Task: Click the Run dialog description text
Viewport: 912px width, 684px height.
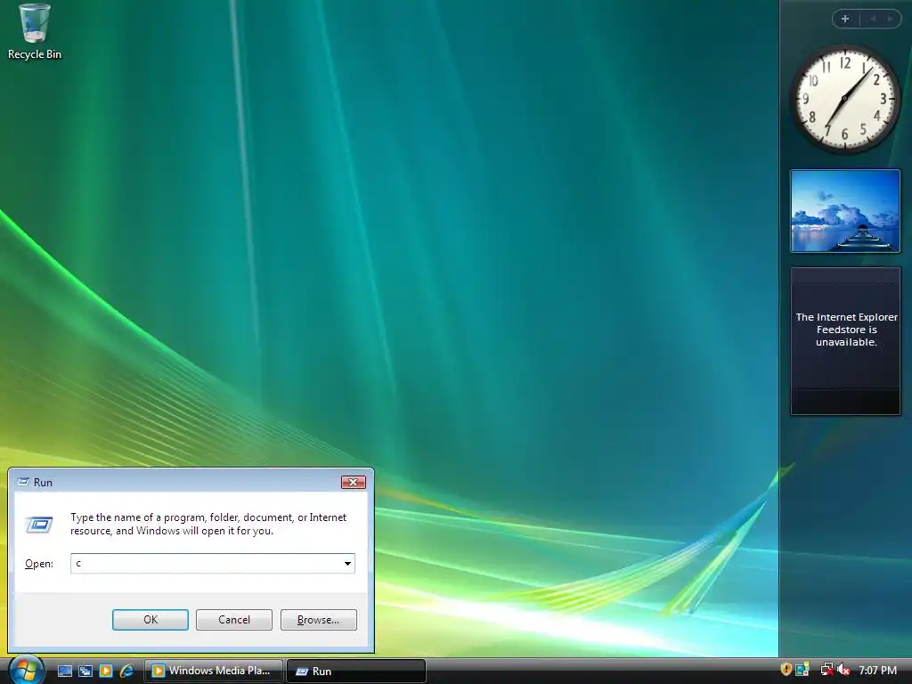Action: point(208,524)
